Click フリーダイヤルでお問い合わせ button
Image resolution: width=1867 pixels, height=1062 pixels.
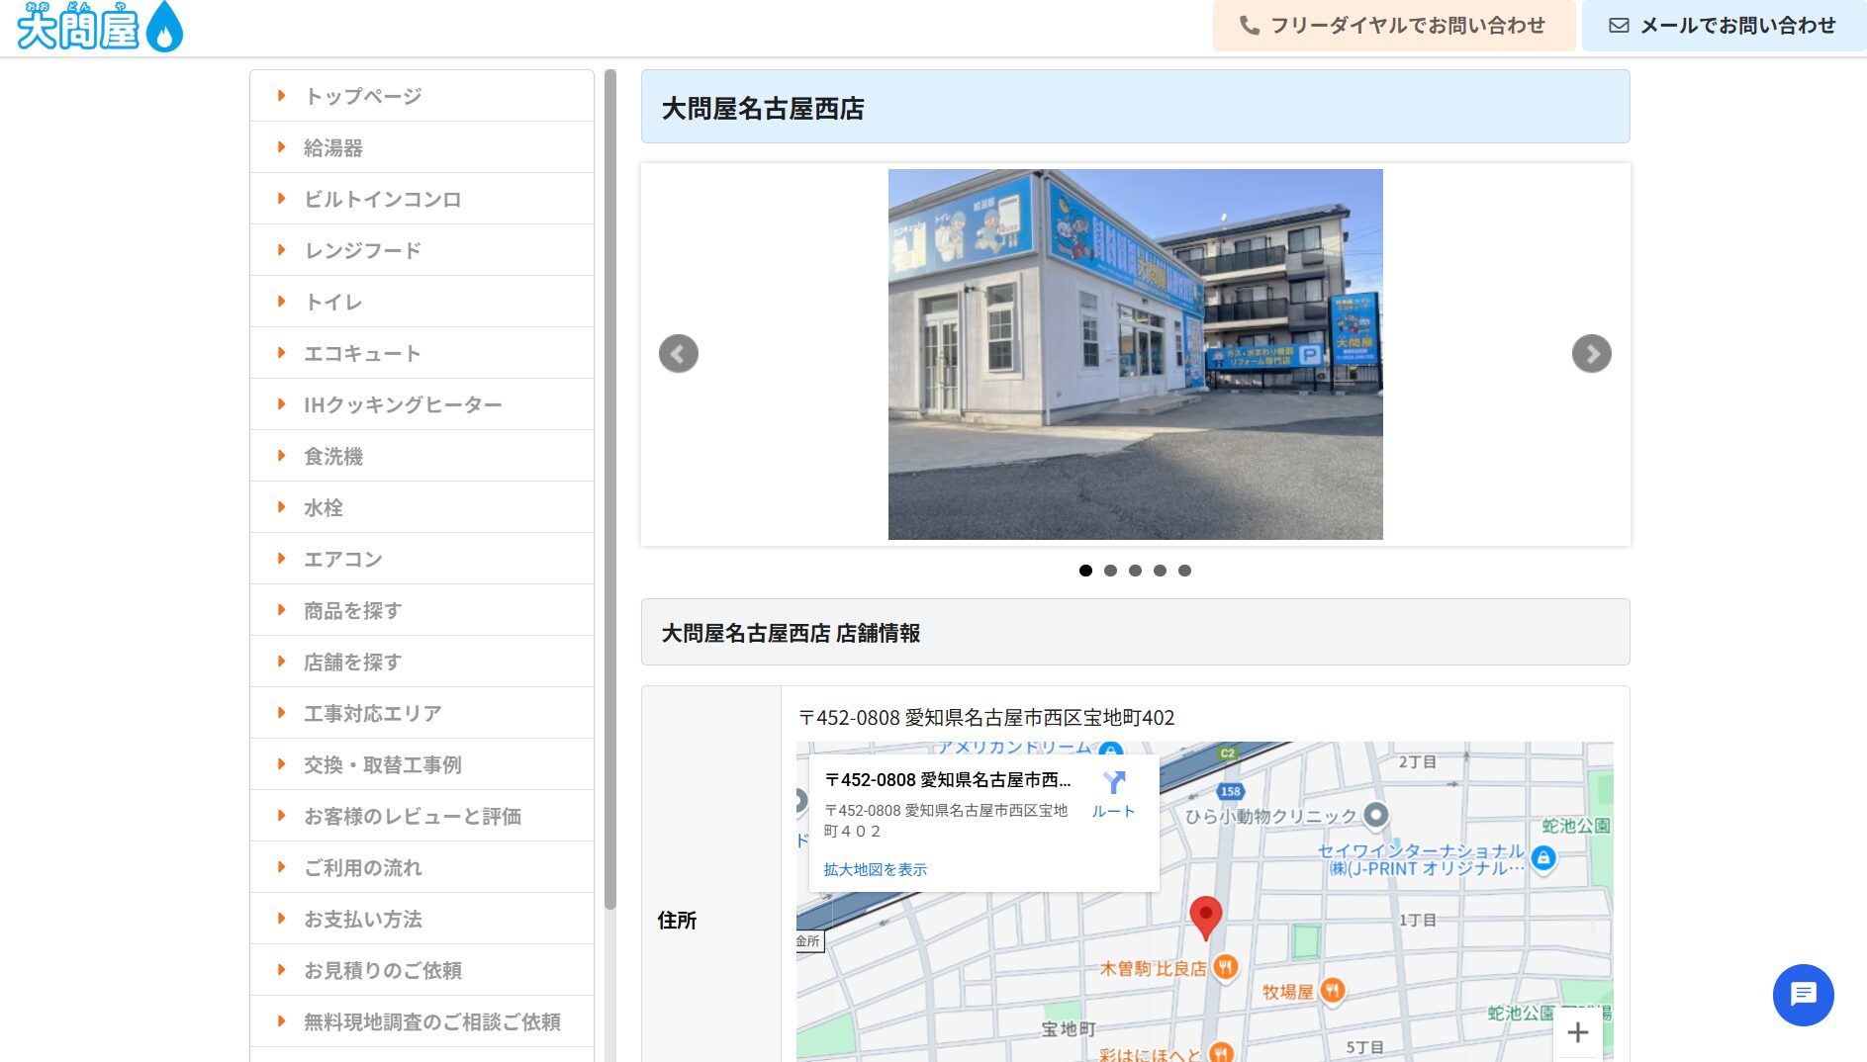[x=1394, y=26]
